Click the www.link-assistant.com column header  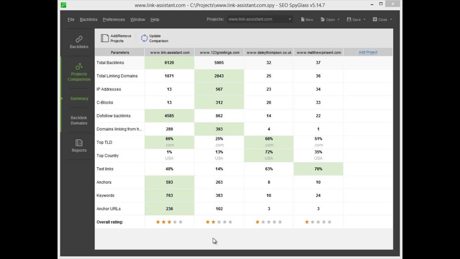click(170, 53)
